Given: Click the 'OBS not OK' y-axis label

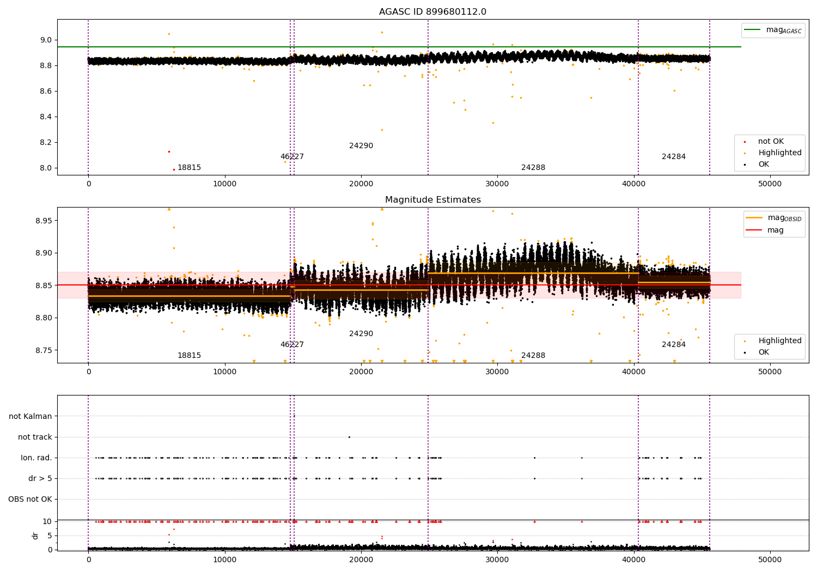Looking at the screenshot, I should point(30,499).
